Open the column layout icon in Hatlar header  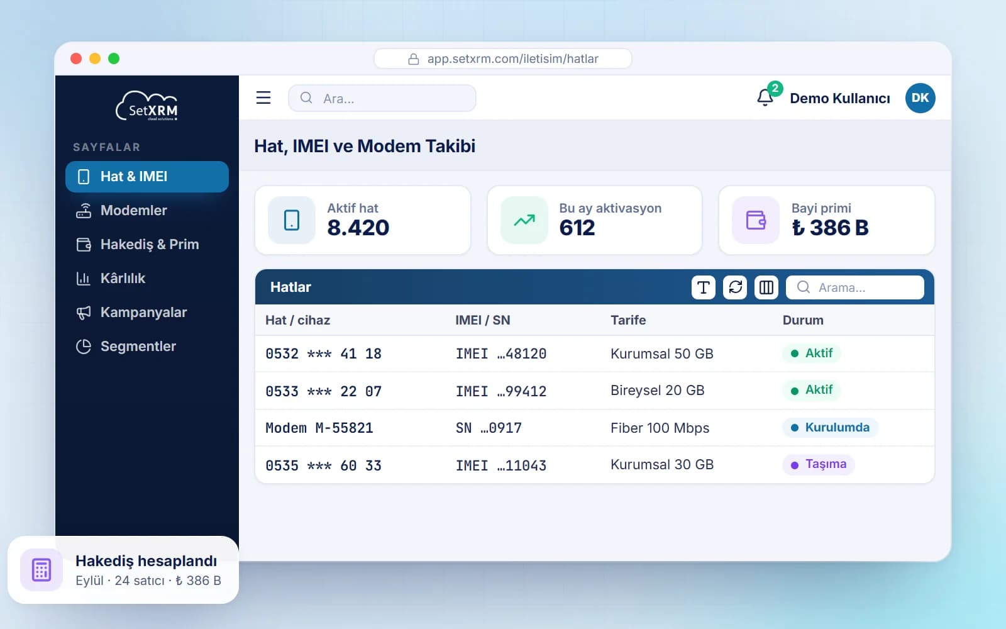pos(766,287)
